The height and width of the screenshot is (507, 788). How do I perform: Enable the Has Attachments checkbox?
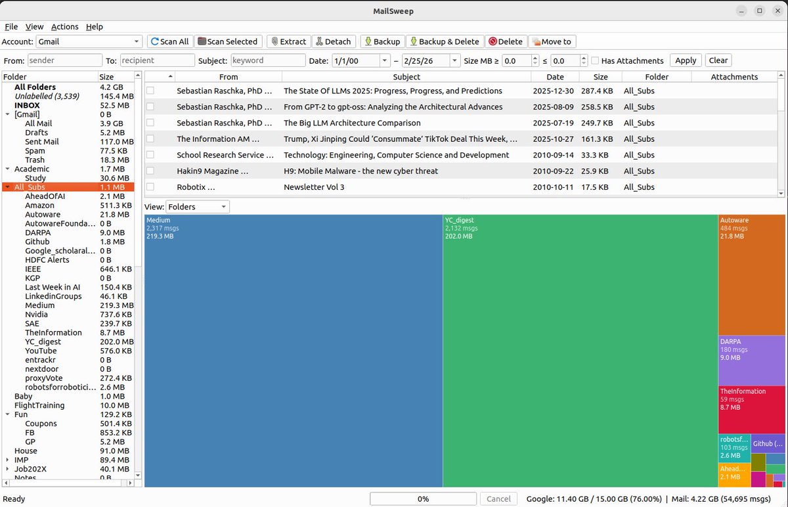pyautogui.click(x=595, y=60)
